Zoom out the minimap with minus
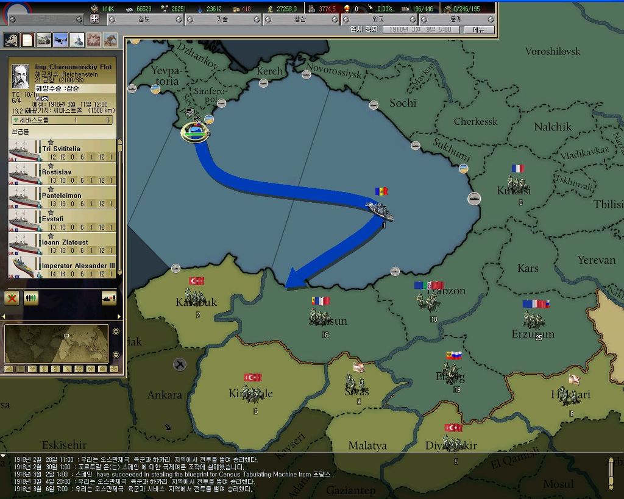 116,355
